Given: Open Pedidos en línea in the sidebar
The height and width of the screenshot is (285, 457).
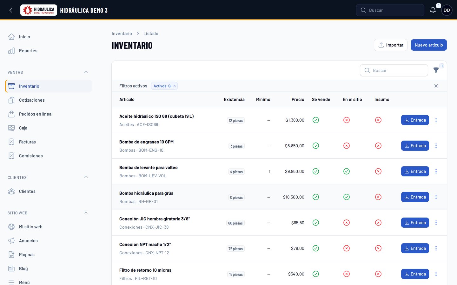Looking at the screenshot, I should [48, 114].
